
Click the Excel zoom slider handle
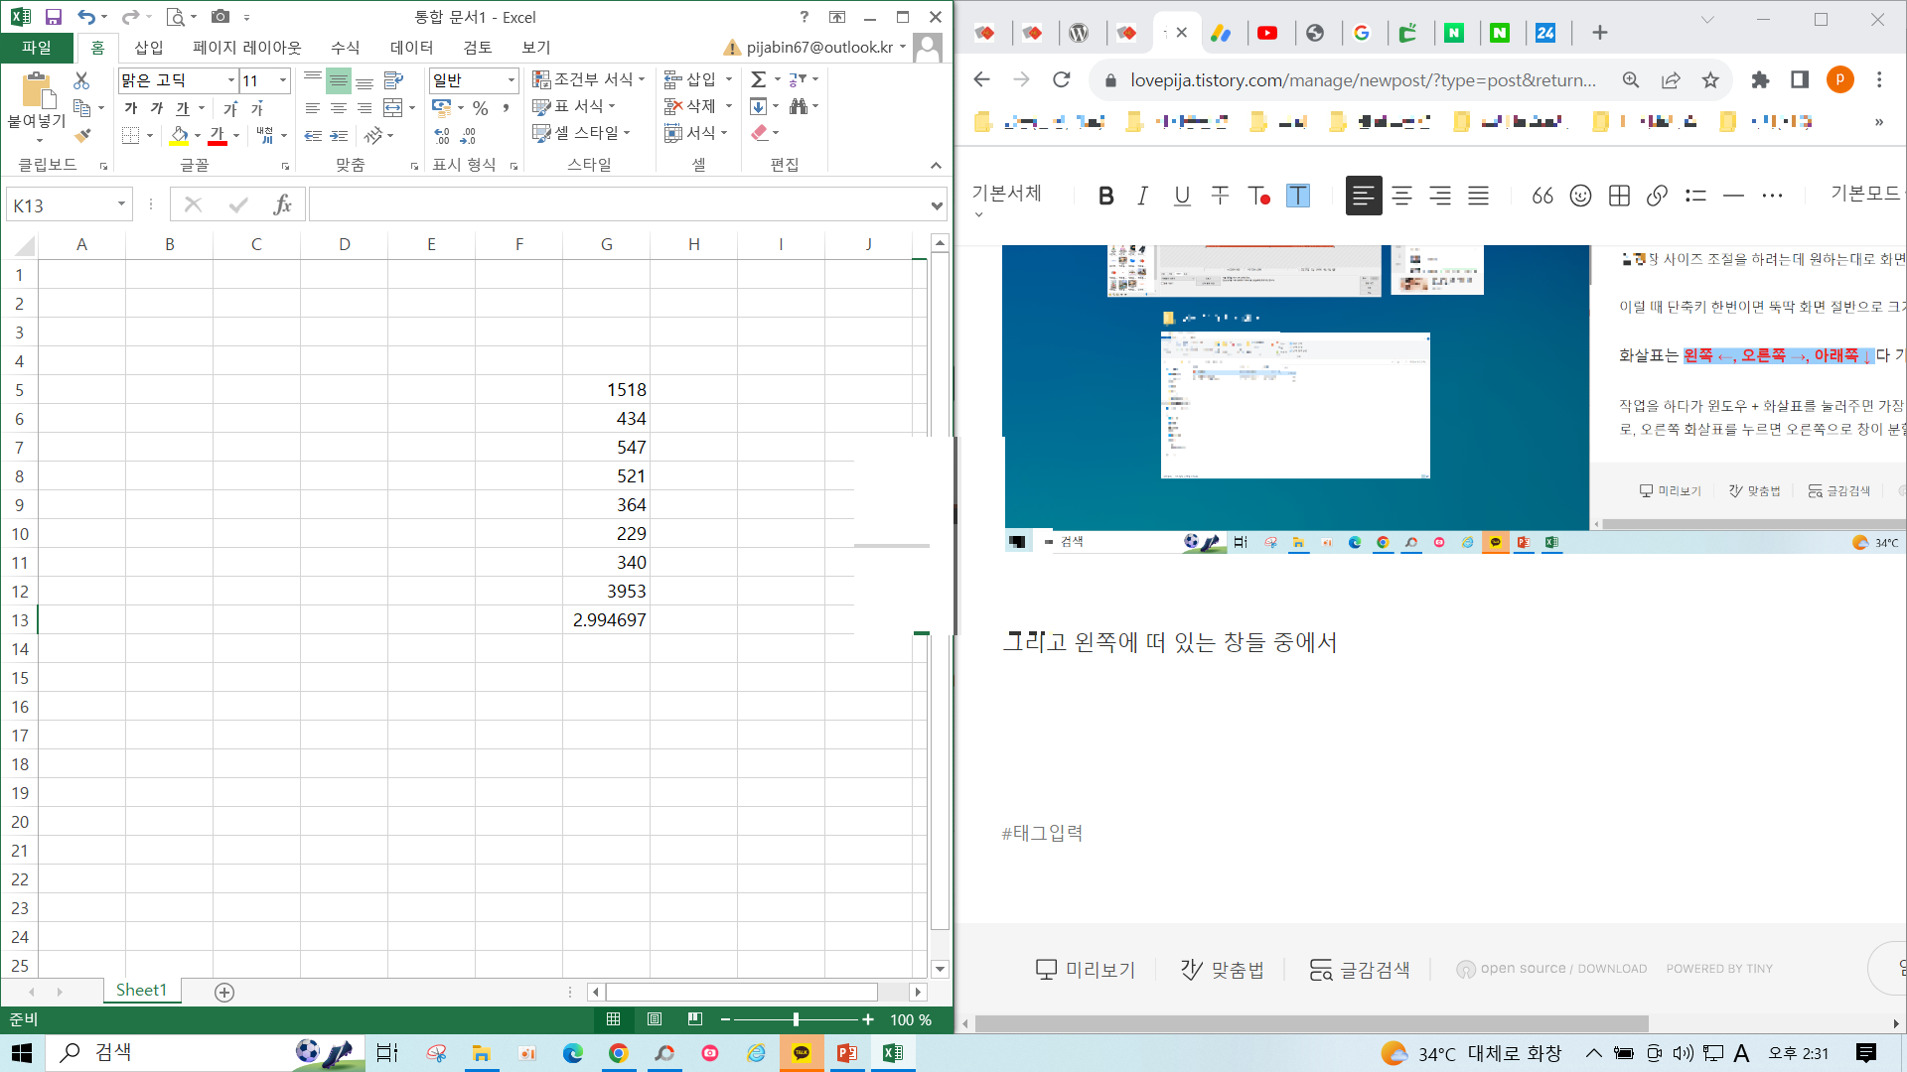(x=796, y=1019)
